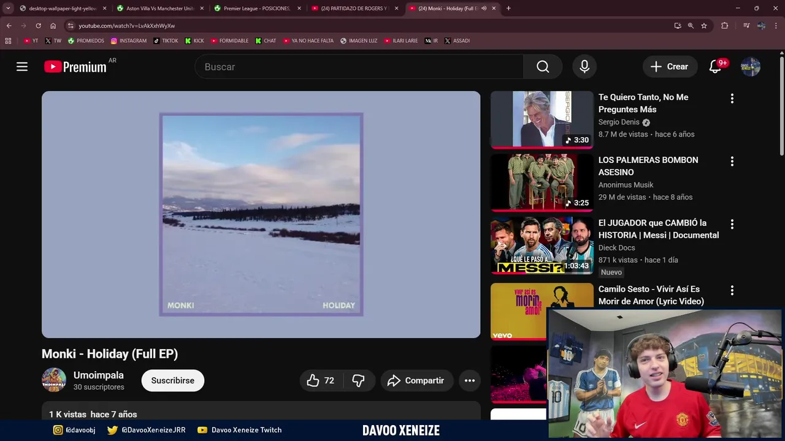Open Camilo Sesto Vivir Así title
Viewport: 785px width, 441px height.
coord(651,295)
